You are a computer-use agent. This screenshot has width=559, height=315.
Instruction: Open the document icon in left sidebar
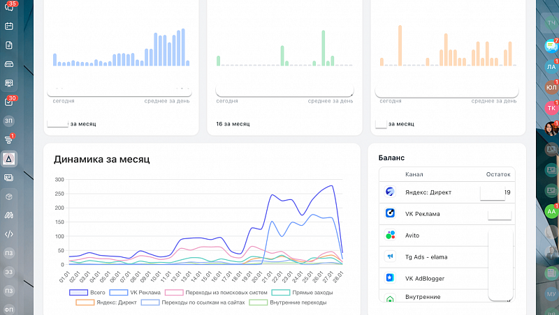point(9,45)
